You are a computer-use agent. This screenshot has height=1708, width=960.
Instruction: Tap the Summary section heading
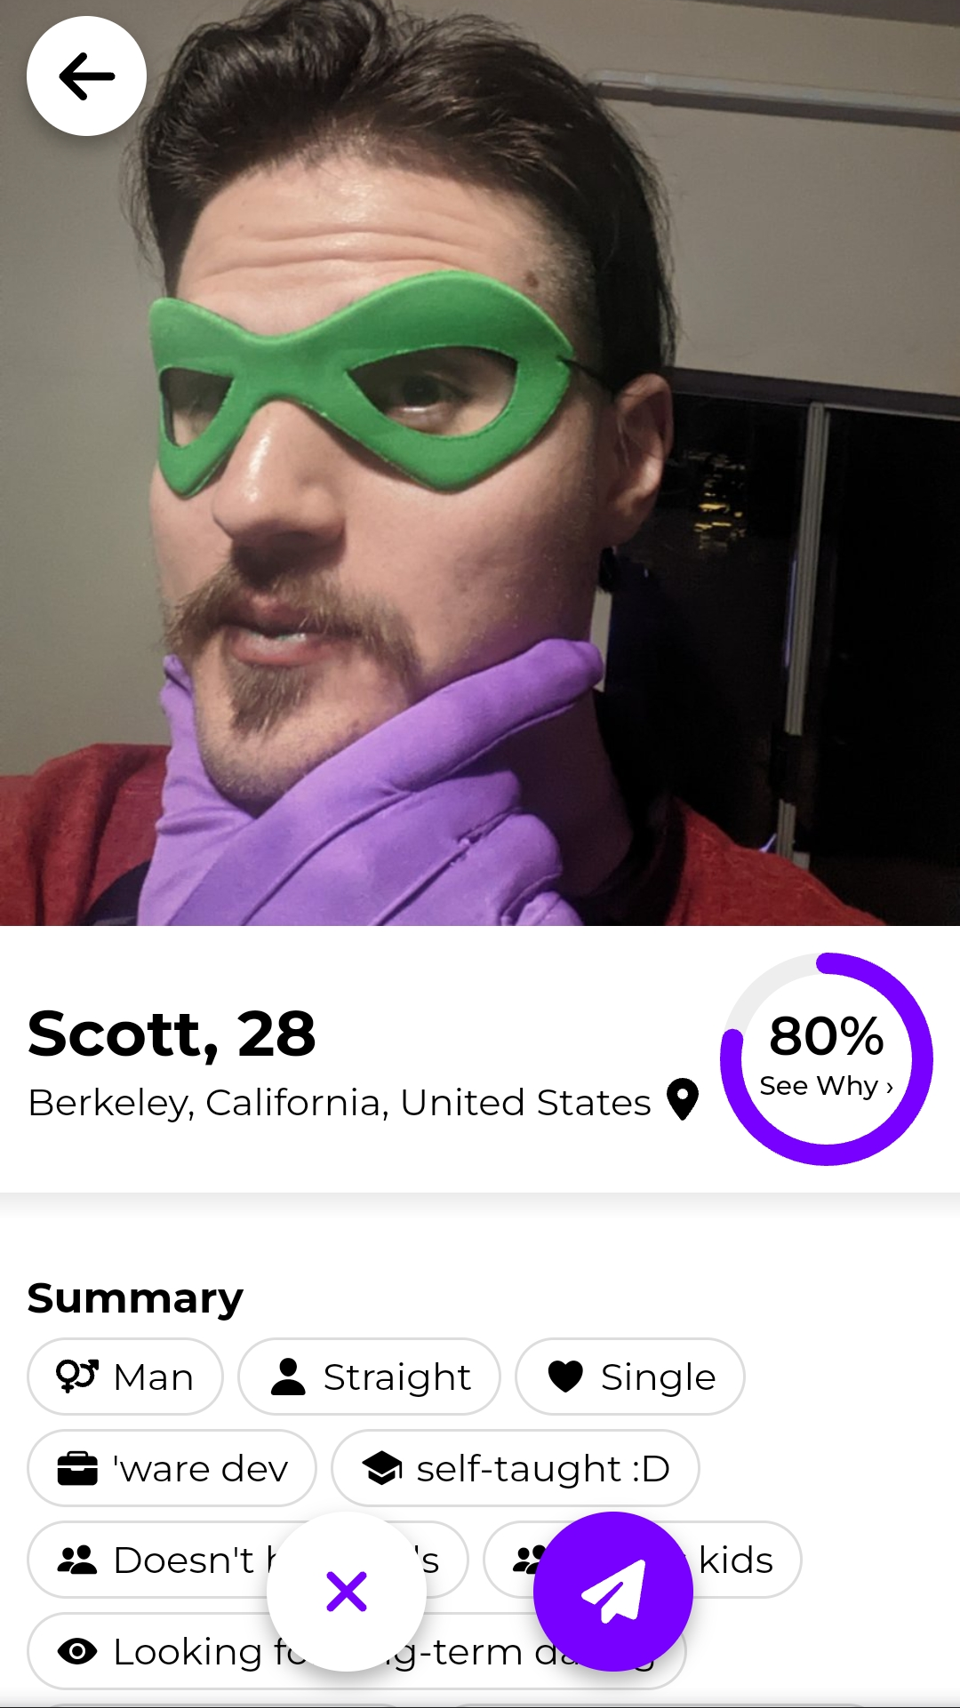[x=135, y=1298]
